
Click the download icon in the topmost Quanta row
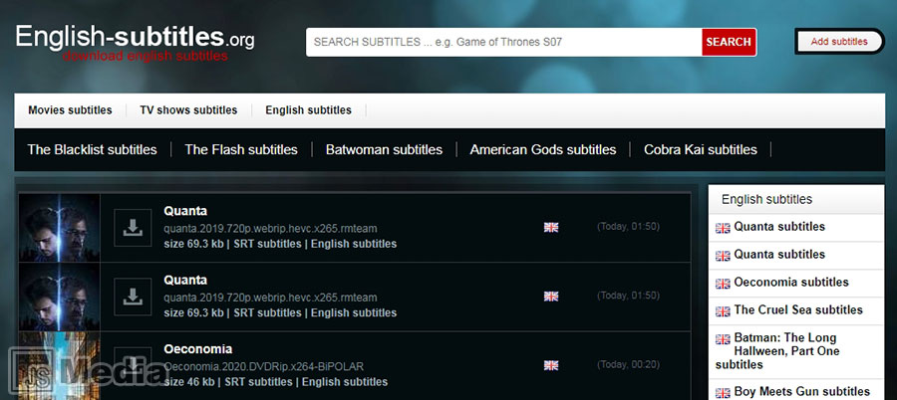pyautogui.click(x=133, y=228)
